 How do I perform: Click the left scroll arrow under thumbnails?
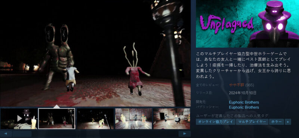[x=6, y=134]
